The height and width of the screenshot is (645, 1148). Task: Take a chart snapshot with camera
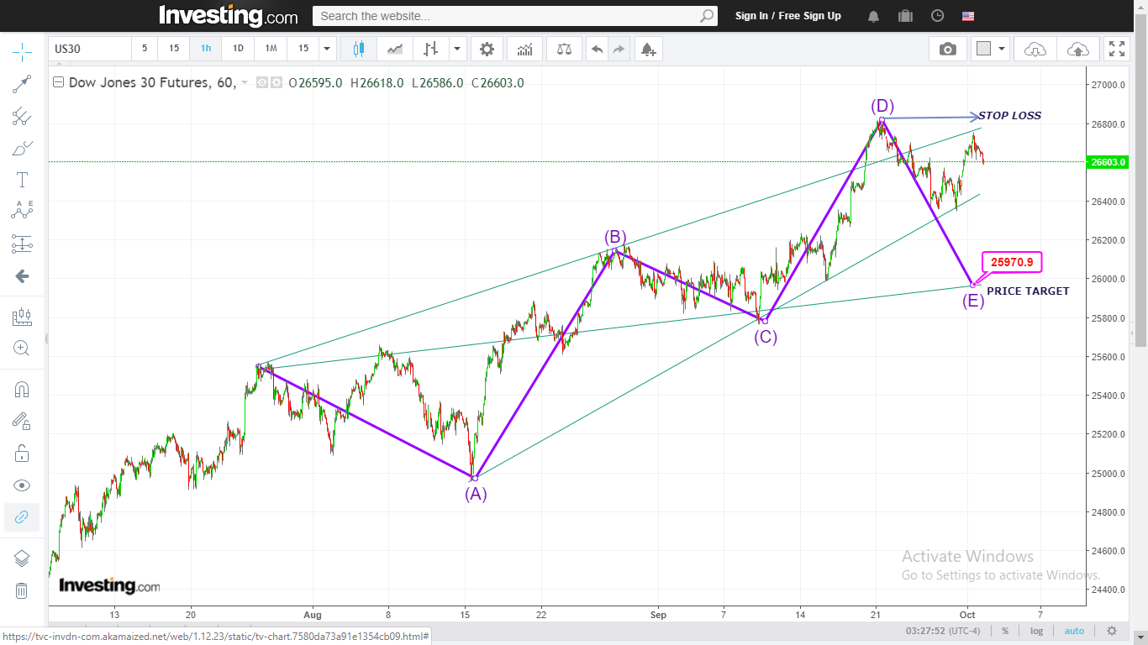point(948,49)
